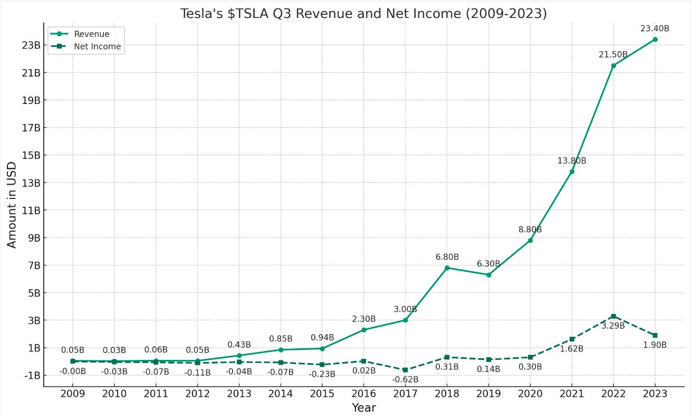Click the 2020 x-axis year label

pos(530,394)
